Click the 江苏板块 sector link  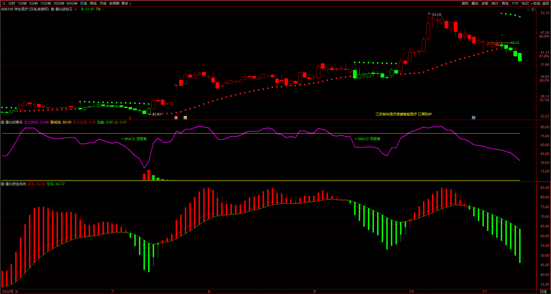[383, 114]
